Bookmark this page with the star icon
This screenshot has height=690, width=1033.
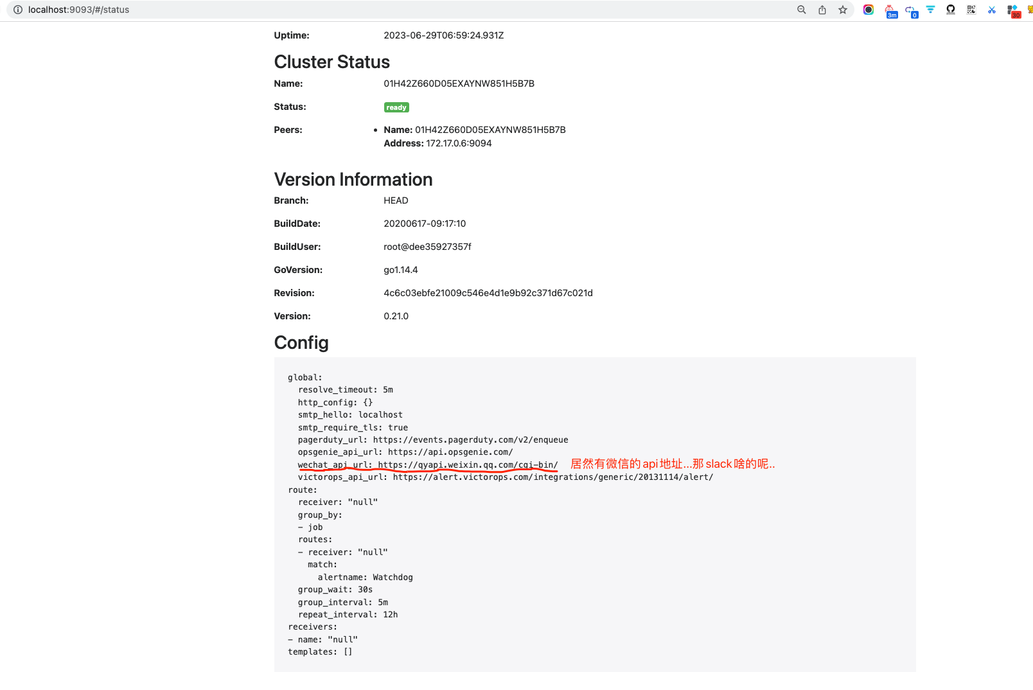(843, 10)
